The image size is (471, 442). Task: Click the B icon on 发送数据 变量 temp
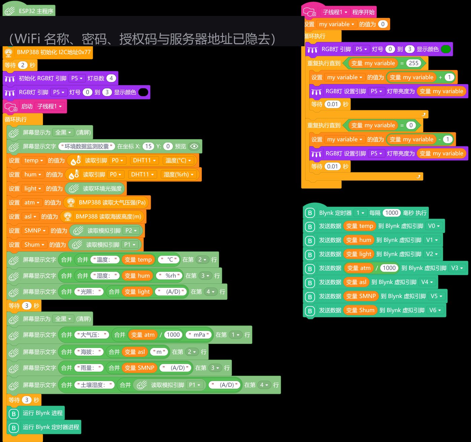[x=310, y=227]
